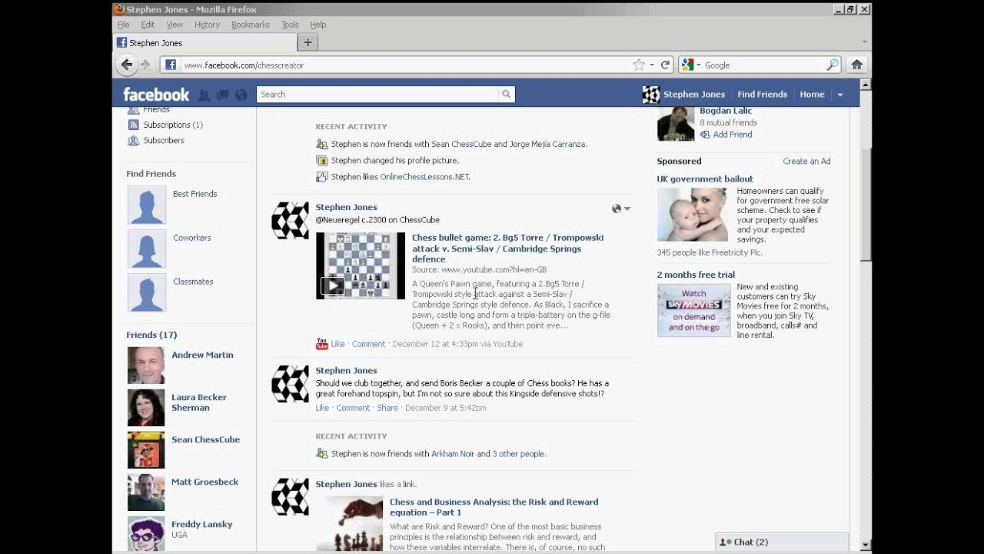Click the Facebook search magnifier button
This screenshot has height=554, width=984.
[506, 95]
